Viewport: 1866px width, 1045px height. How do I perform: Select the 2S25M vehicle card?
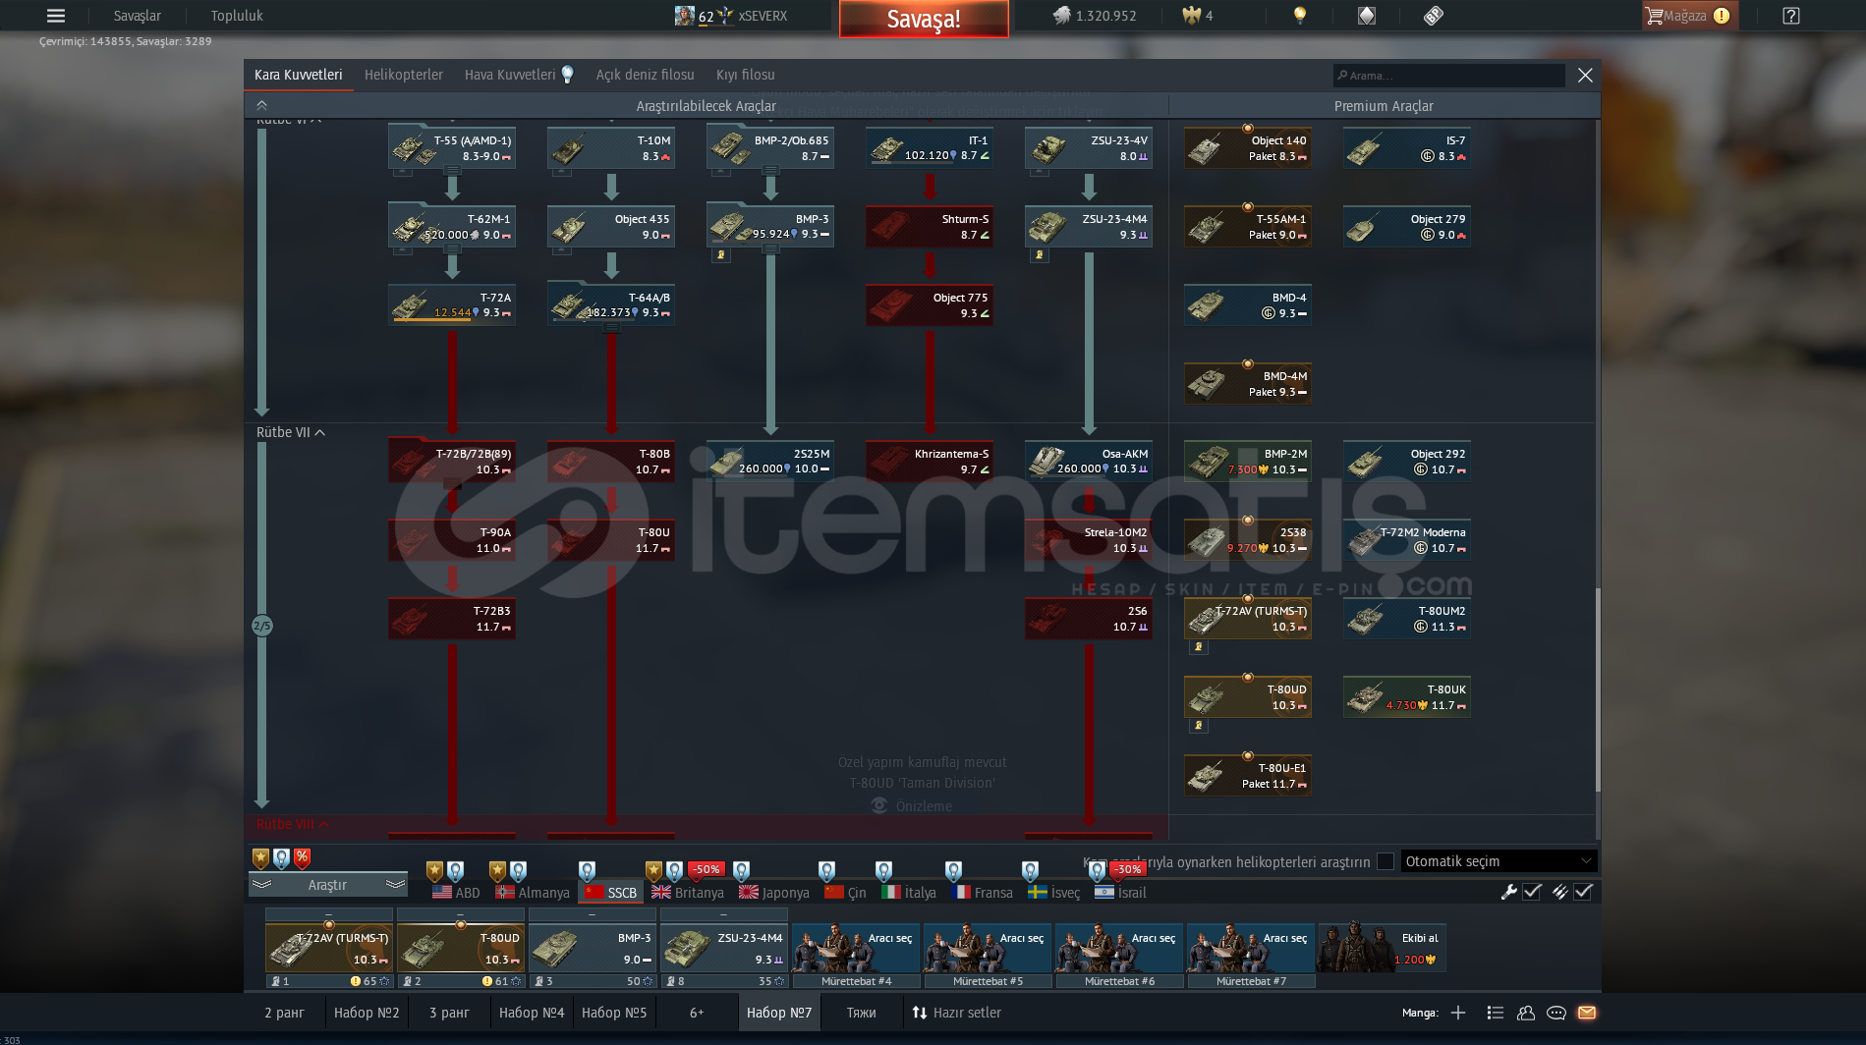(x=770, y=461)
